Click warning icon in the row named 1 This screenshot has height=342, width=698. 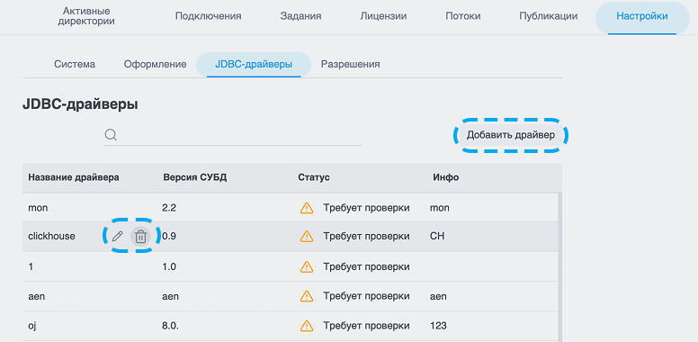[307, 266]
